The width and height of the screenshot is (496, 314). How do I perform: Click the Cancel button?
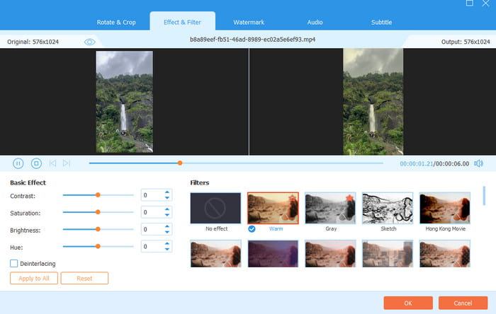tap(463, 303)
